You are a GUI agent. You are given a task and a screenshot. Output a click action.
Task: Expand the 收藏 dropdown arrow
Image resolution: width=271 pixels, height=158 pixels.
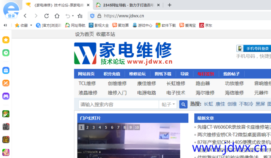31,25
